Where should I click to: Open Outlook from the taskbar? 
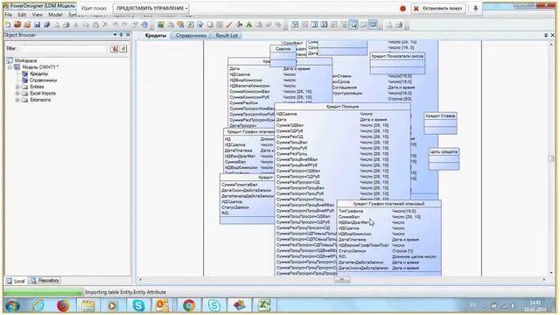tap(163, 305)
